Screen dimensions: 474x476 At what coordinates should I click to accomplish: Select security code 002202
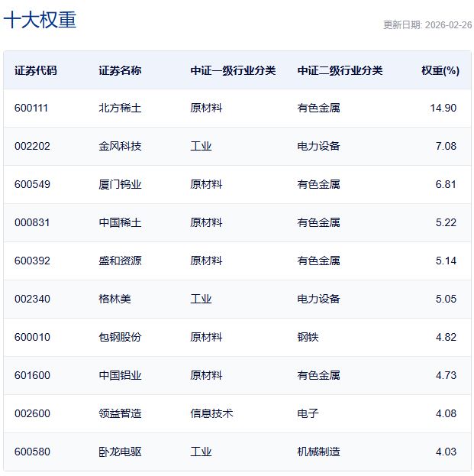pyautogui.click(x=32, y=147)
